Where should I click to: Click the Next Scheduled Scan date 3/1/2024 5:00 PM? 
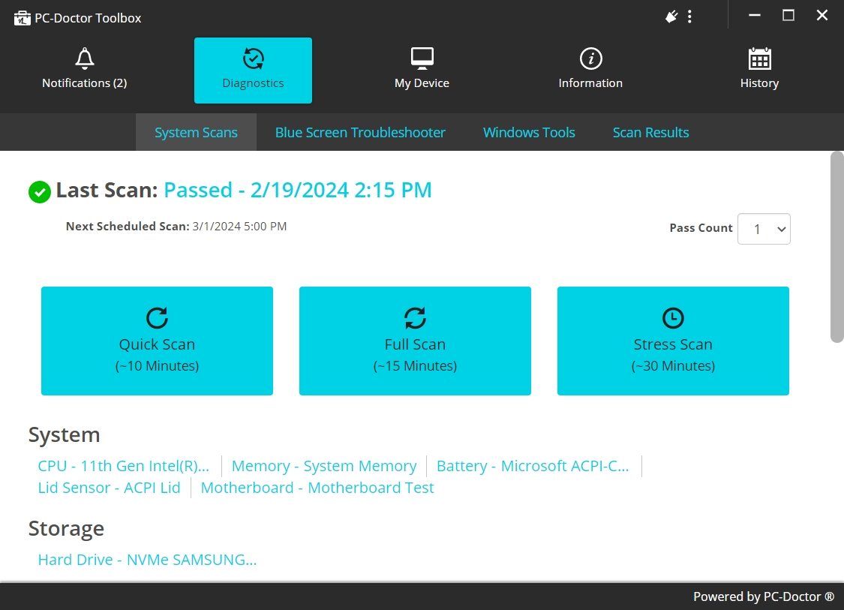239,226
